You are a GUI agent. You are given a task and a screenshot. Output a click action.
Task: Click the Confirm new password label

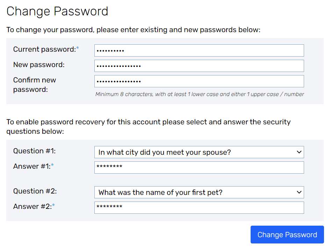click(x=34, y=85)
